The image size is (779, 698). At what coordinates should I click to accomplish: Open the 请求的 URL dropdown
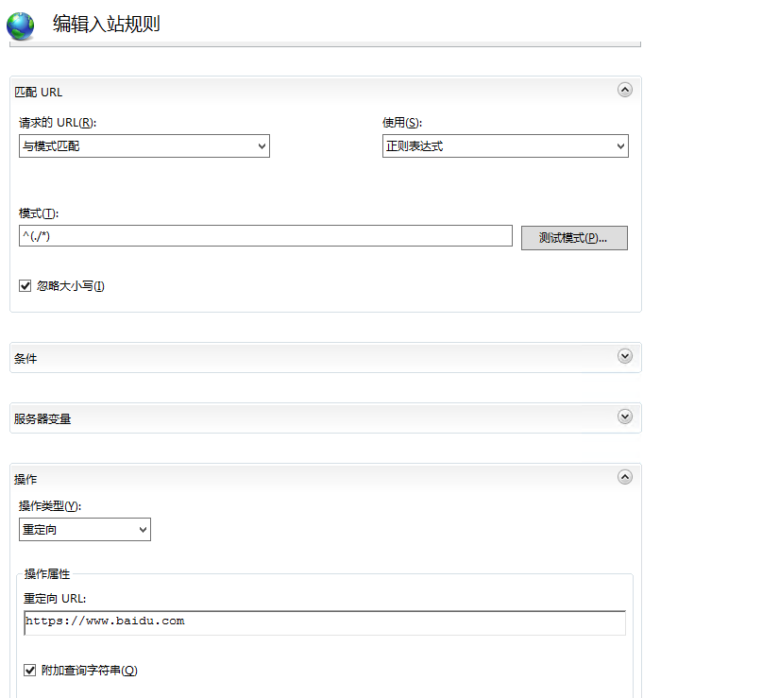tap(144, 146)
